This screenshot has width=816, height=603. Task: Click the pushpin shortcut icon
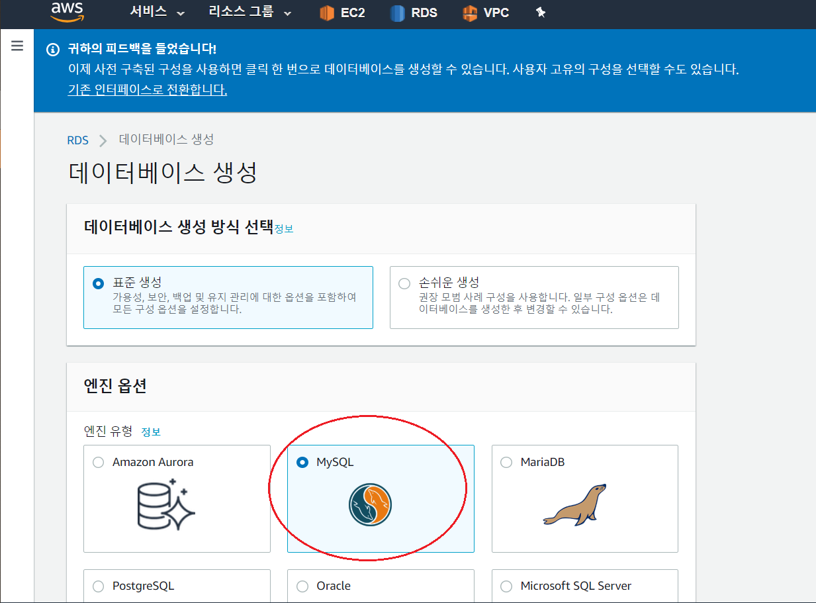click(541, 13)
